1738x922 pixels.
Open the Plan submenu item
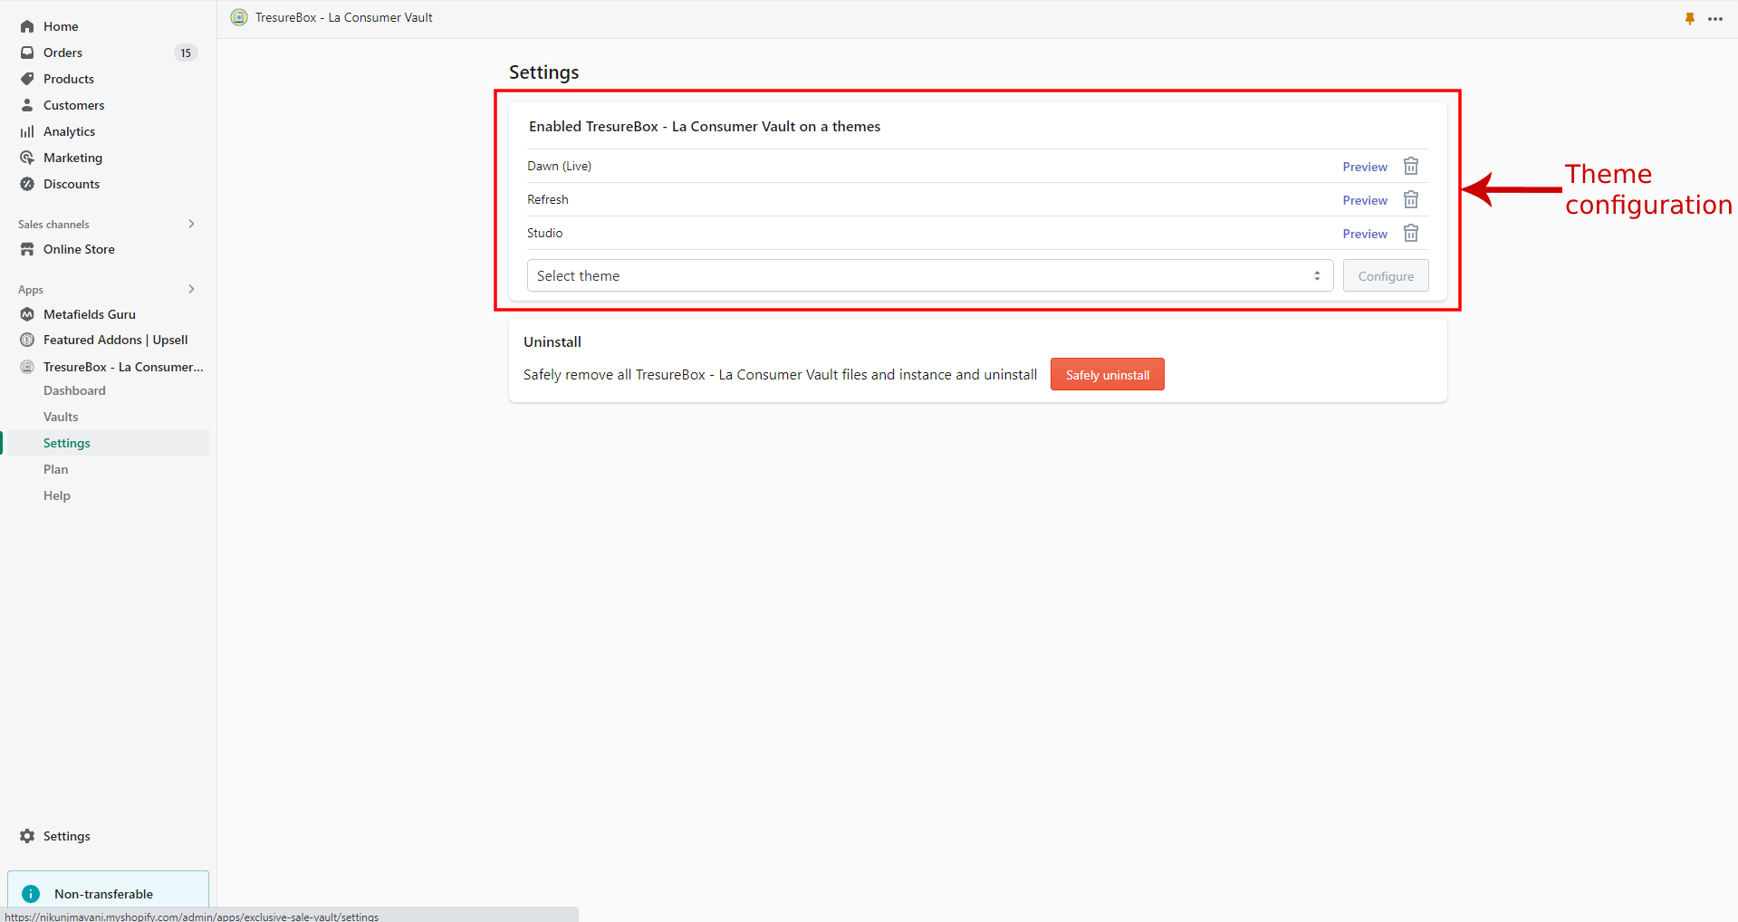56,469
